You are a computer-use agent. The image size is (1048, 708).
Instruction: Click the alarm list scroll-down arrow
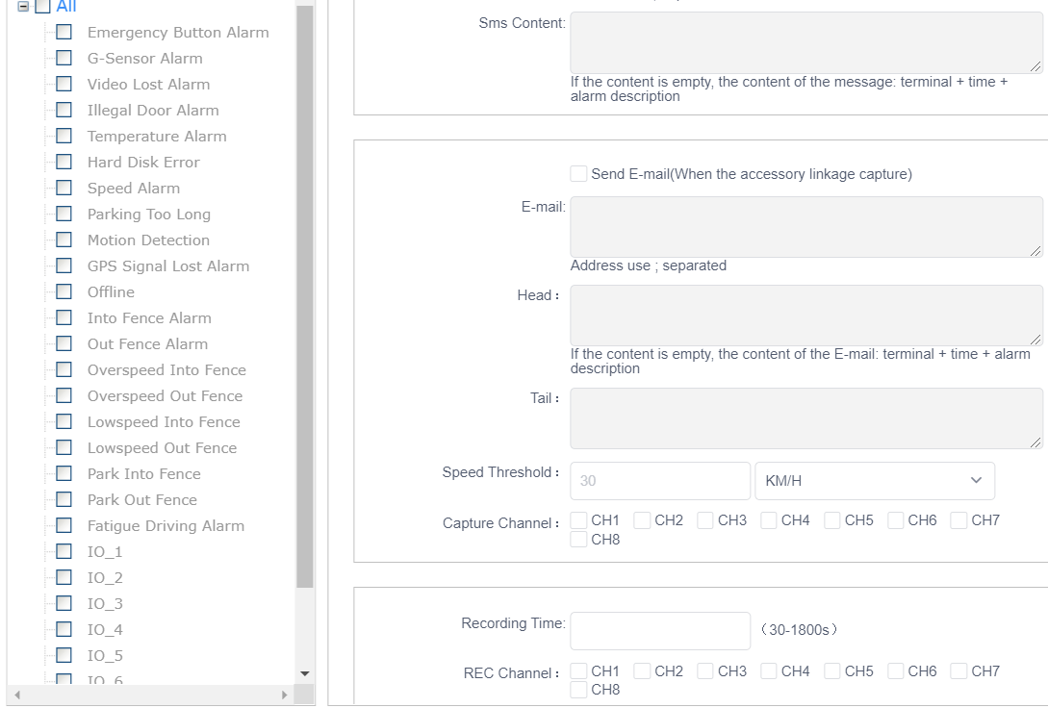[x=305, y=673]
